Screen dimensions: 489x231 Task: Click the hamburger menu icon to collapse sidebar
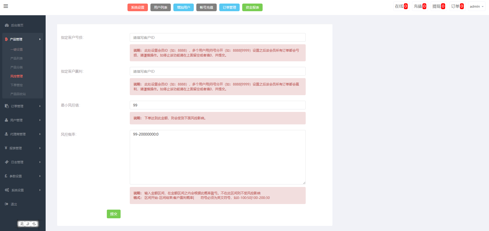(x=6, y=6)
